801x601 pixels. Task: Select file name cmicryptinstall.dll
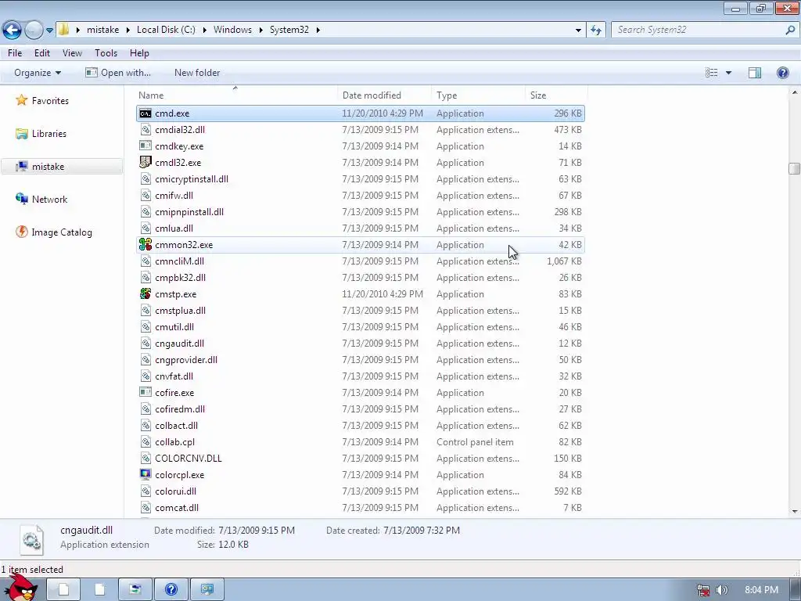click(x=192, y=179)
